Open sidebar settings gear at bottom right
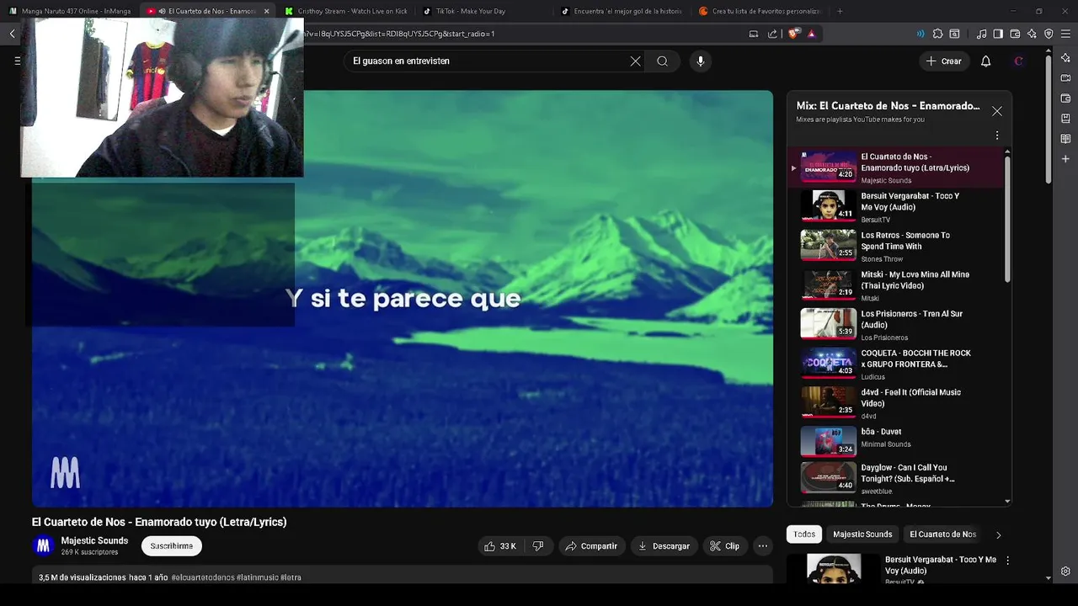The height and width of the screenshot is (606, 1078). [1065, 571]
